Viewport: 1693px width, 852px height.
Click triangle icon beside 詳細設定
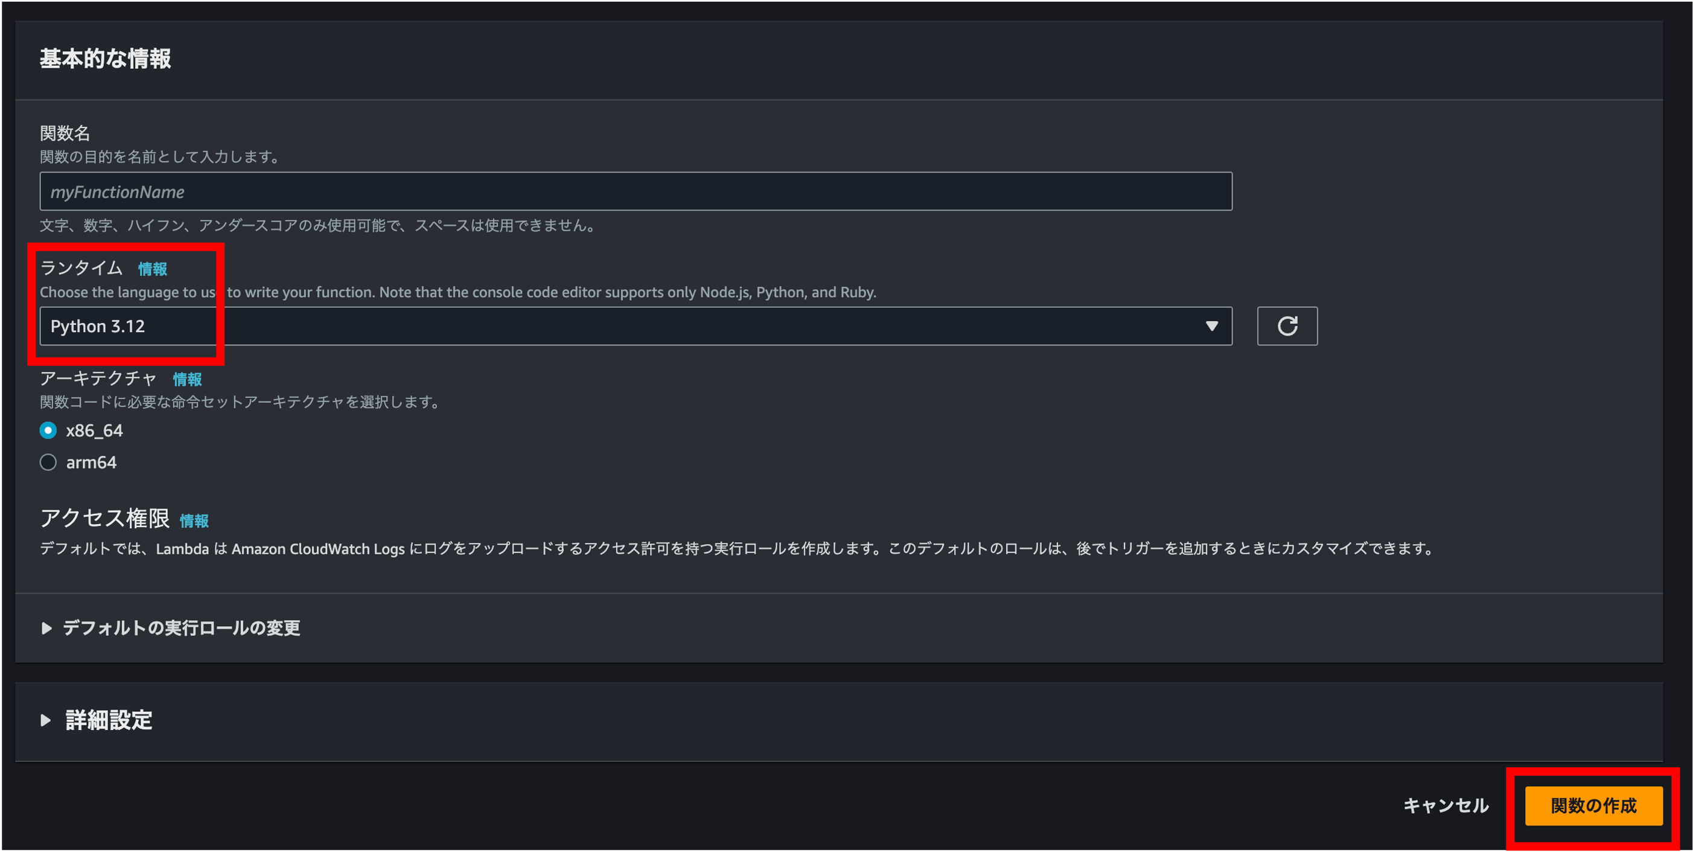(x=45, y=720)
